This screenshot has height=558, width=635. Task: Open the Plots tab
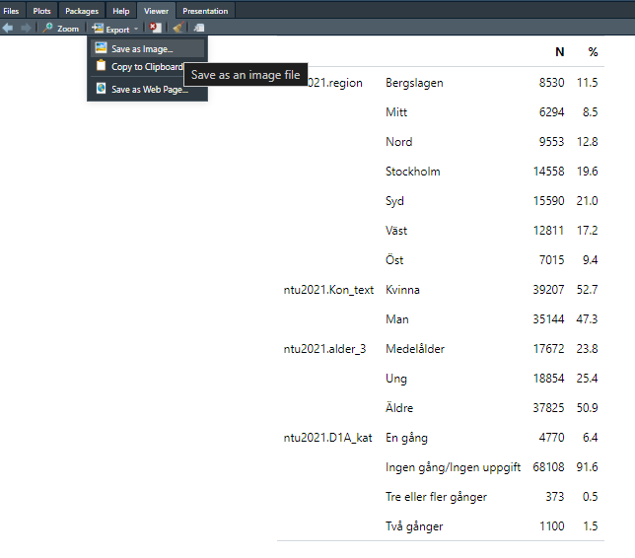pos(41,11)
